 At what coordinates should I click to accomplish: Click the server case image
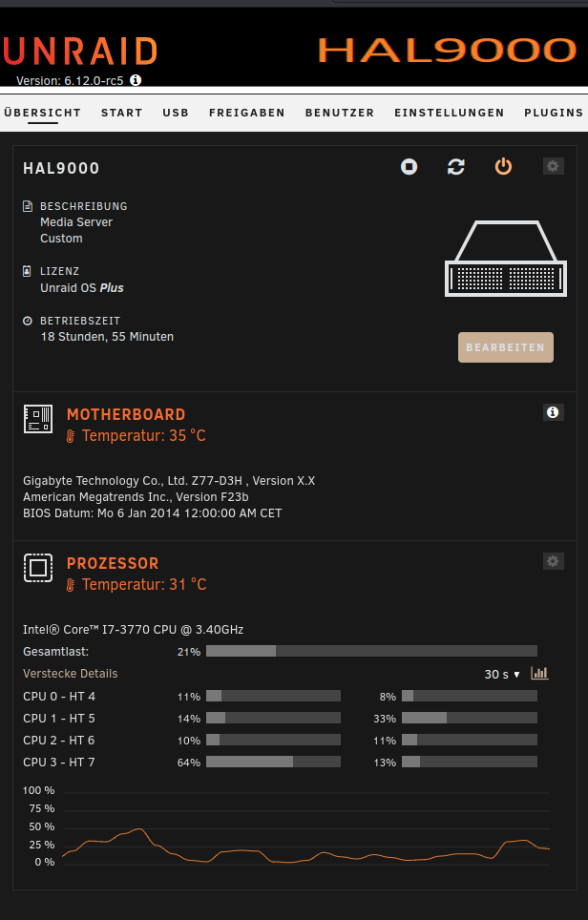tap(506, 259)
